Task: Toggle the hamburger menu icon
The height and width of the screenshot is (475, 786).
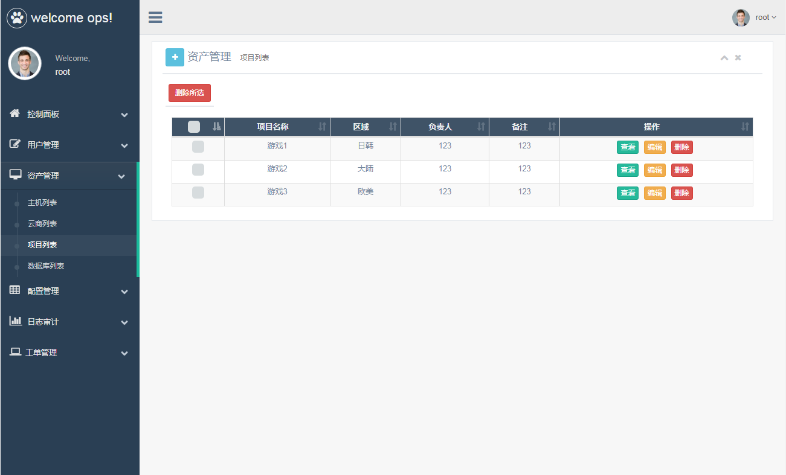Action: tap(155, 18)
